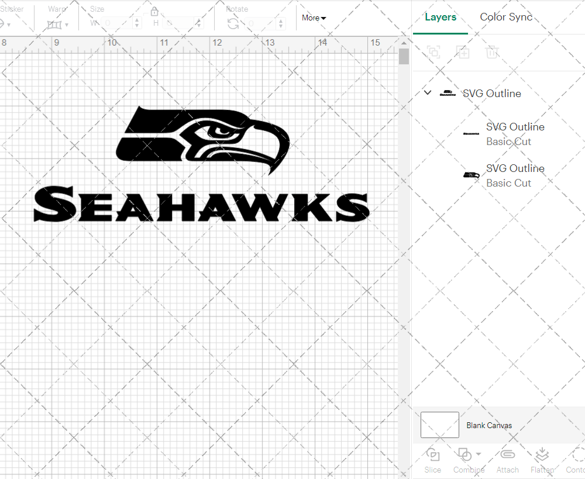Select the Warp tool
The image size is (585, 479).
tap(56, 24)
